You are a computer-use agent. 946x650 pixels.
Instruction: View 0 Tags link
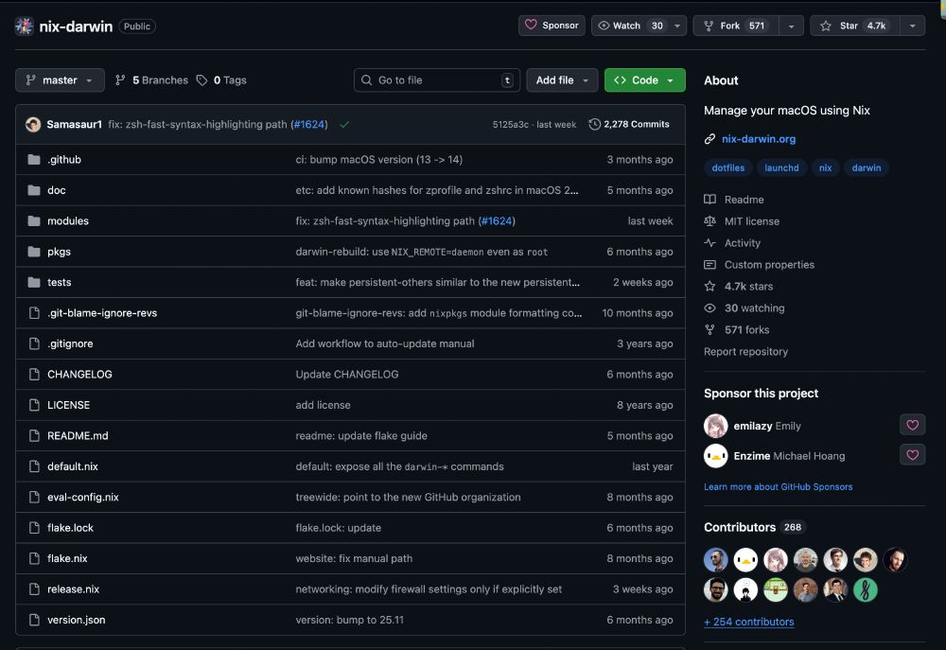222,80
